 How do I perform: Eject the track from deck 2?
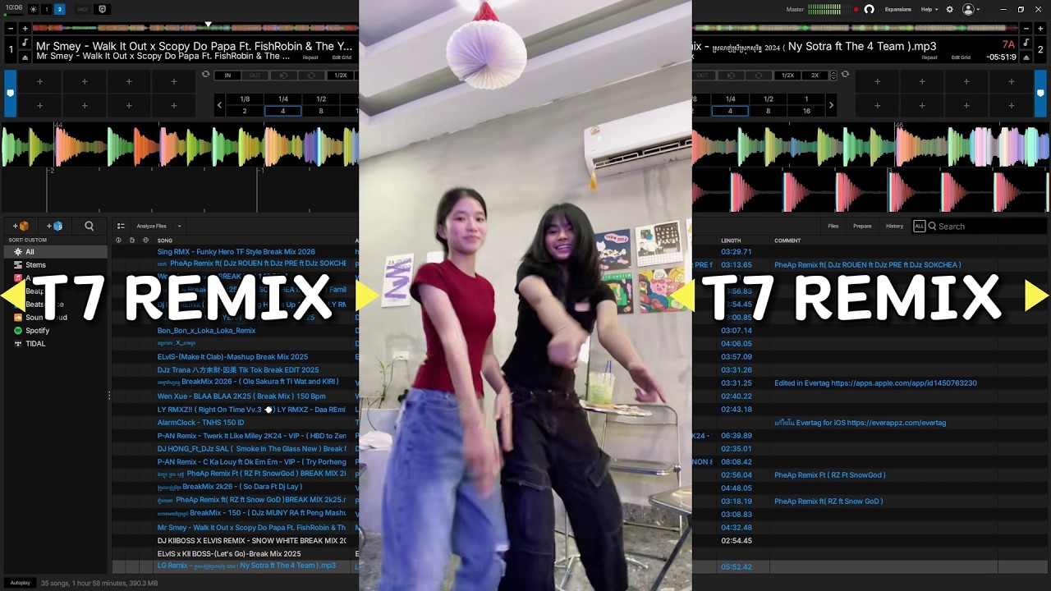pyautogui.click(x=1026, y=57)
